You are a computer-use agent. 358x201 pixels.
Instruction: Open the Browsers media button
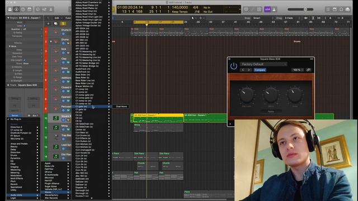tap(347, 9)
